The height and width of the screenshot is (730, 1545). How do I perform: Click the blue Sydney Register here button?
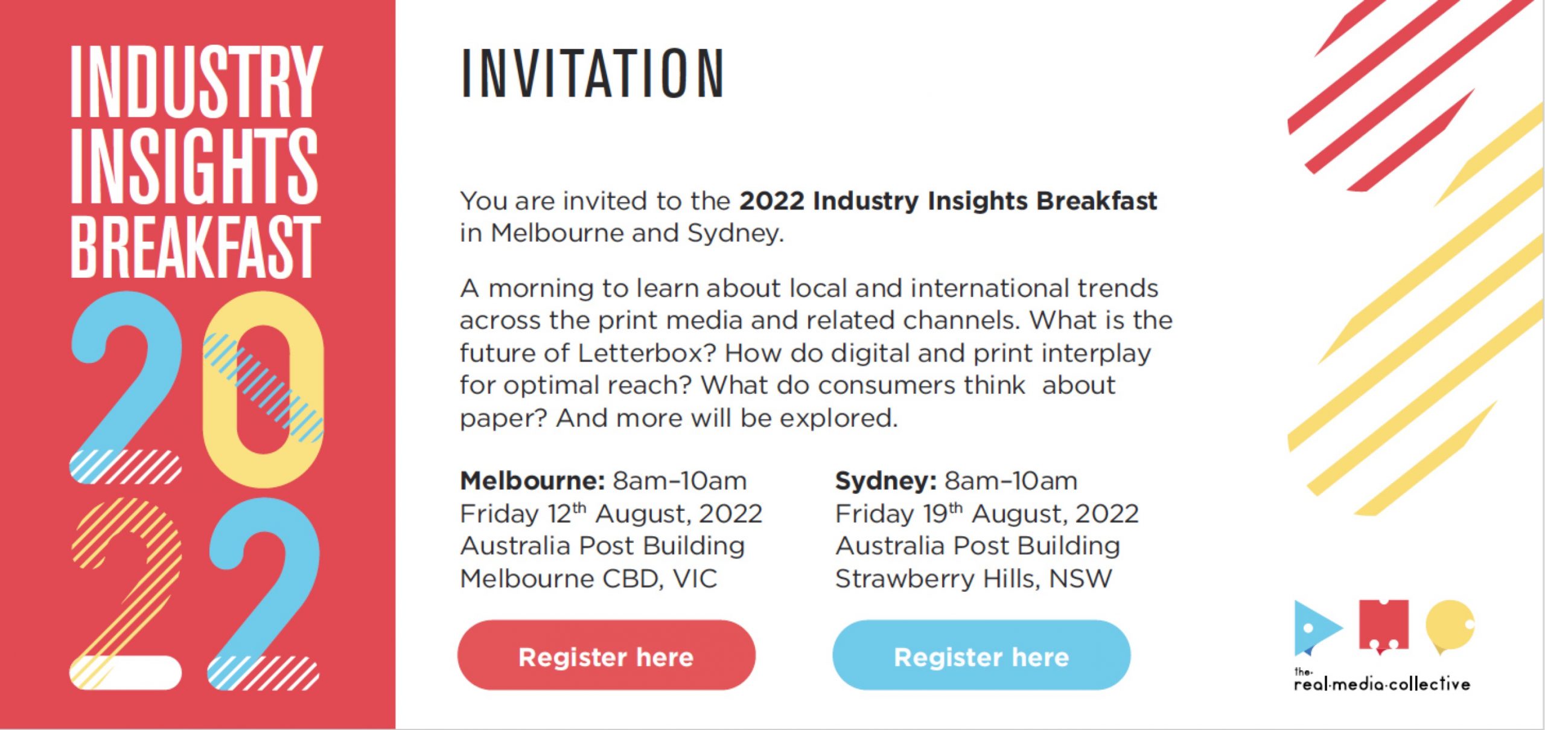tap(981, 655)
